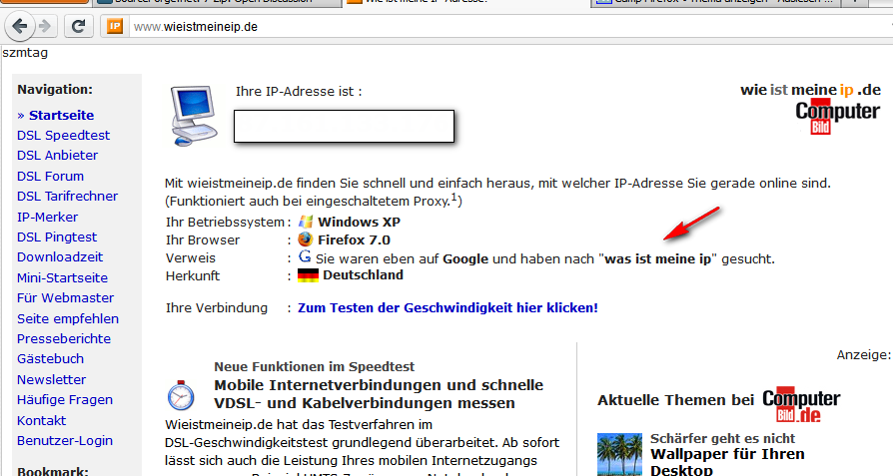The image size is (893, 476).
Task: Go back with the browser back arrow
Action: (20, 26)
